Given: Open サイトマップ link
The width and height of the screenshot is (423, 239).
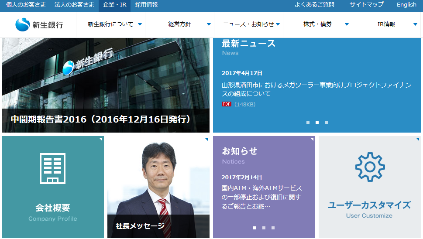Looking at the screenshot, I should point(366,5).
